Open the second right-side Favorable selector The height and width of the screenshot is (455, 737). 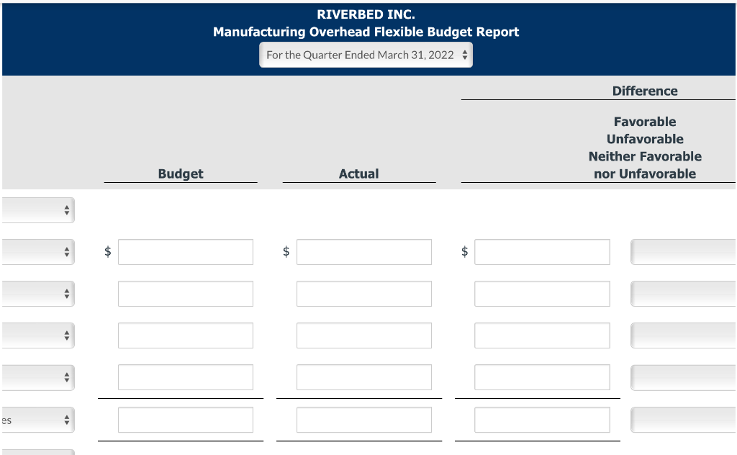(682, 293)
